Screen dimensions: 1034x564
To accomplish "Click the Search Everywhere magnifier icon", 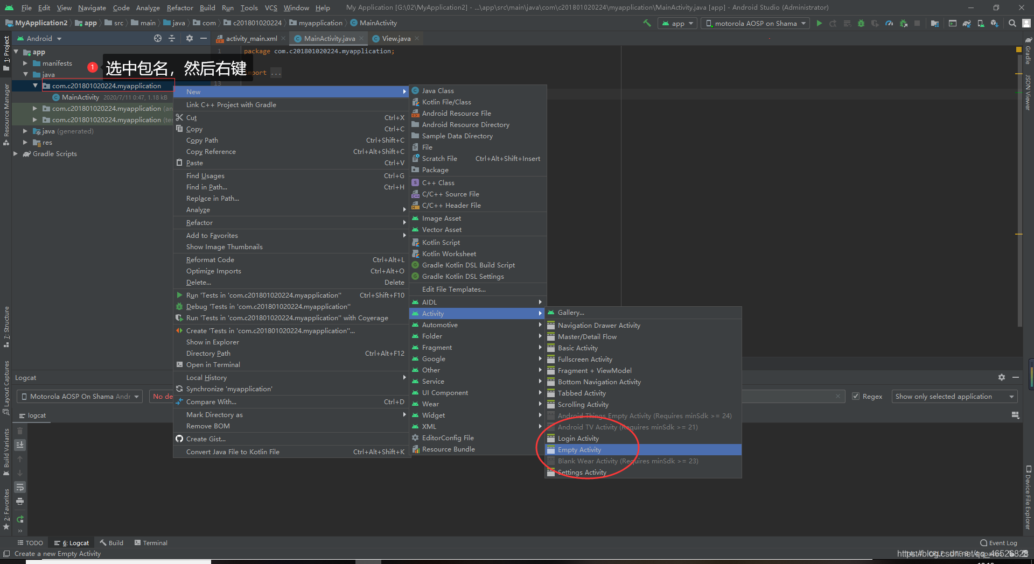I will [x=1012, y=23].
